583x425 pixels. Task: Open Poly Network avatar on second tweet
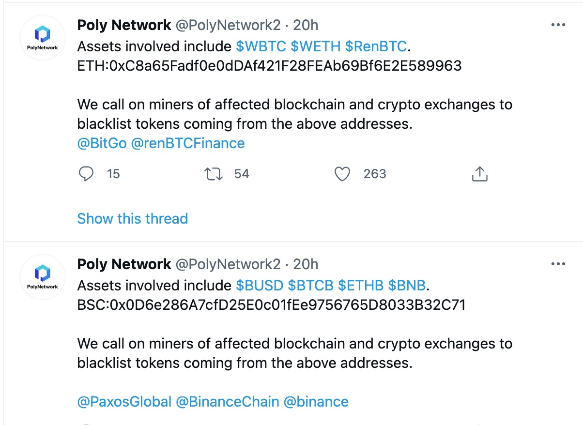pyautogui.click(x=43, y=277)
